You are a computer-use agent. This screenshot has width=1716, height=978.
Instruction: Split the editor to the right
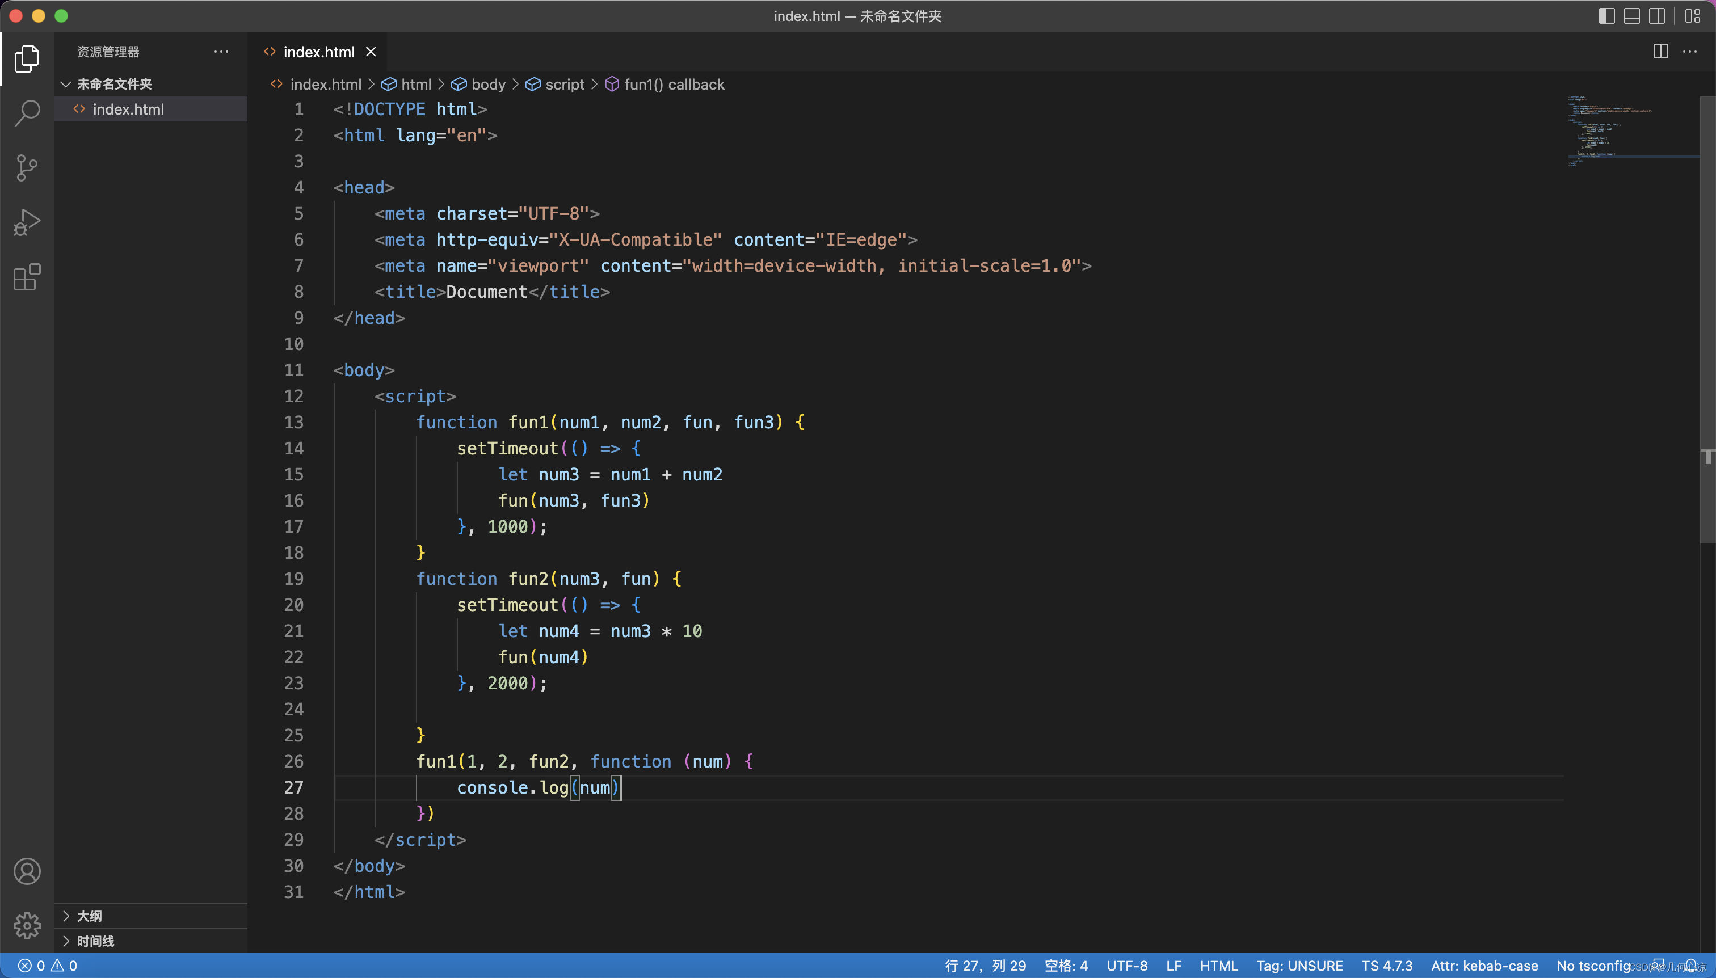click(1660, 52)
